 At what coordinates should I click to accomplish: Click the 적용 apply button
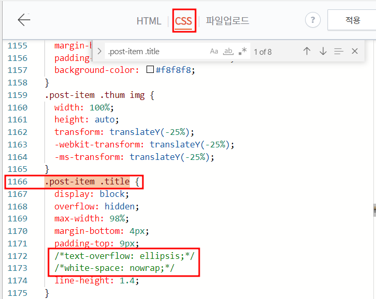[x=352, y=20]
